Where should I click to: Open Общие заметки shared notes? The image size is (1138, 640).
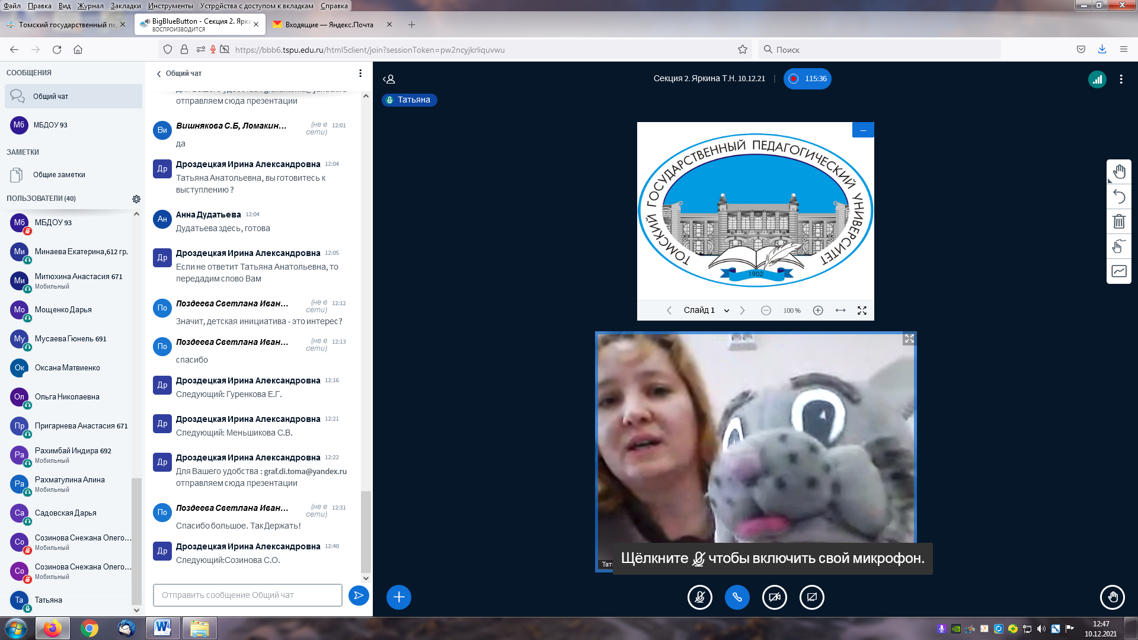(x=73, y=175)
